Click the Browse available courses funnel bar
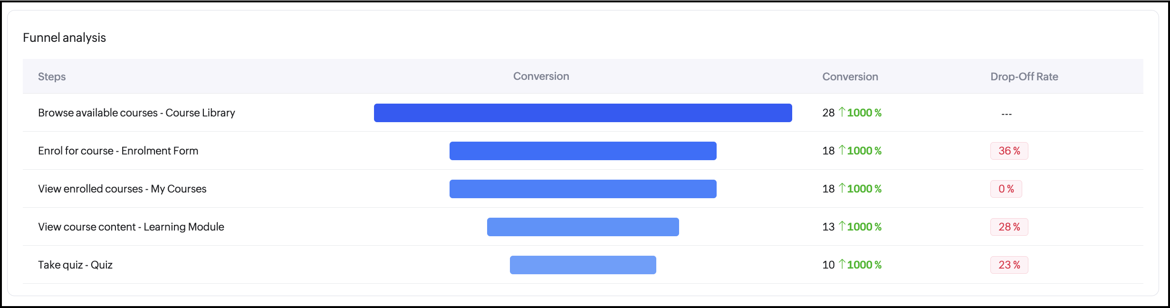This screenshot has height=308, width=1170. pyautogui.click(x=583, y=113)
